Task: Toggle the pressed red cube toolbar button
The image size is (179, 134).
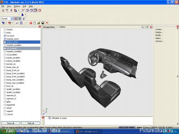Action: 35,10
